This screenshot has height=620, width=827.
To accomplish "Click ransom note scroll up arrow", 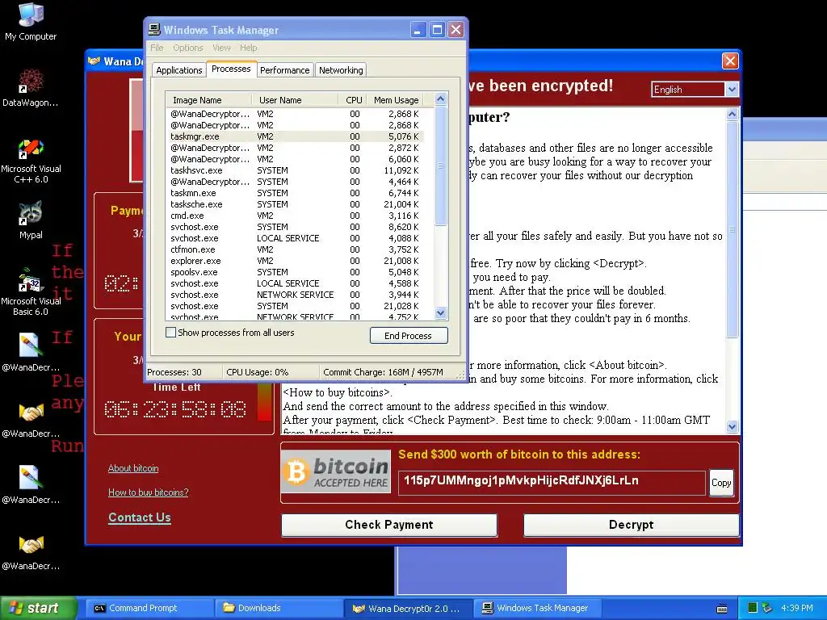I will pyautogui.click(x=732, y=114).
